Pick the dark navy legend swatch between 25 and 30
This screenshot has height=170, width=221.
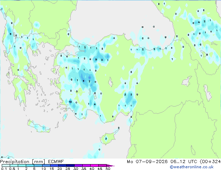(70, 165)
